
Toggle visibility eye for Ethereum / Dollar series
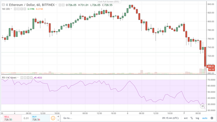click(x=60, y=5)
